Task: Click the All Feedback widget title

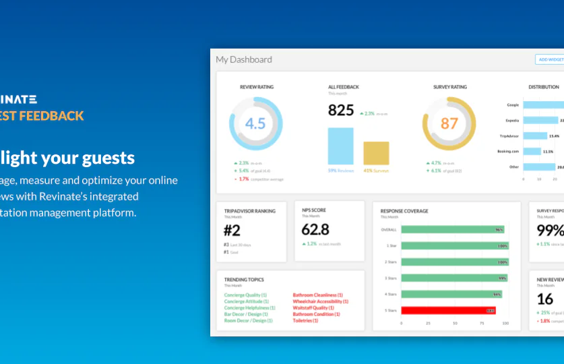Action: coord(344,87)
